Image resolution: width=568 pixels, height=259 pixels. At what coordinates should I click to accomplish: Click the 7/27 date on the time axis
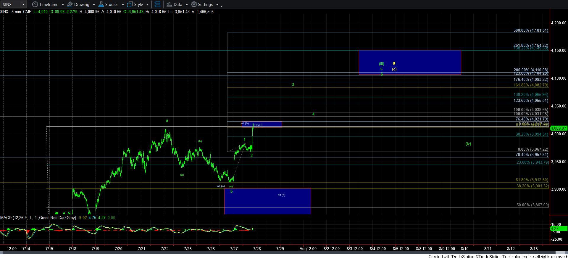(x=234, y=249)
